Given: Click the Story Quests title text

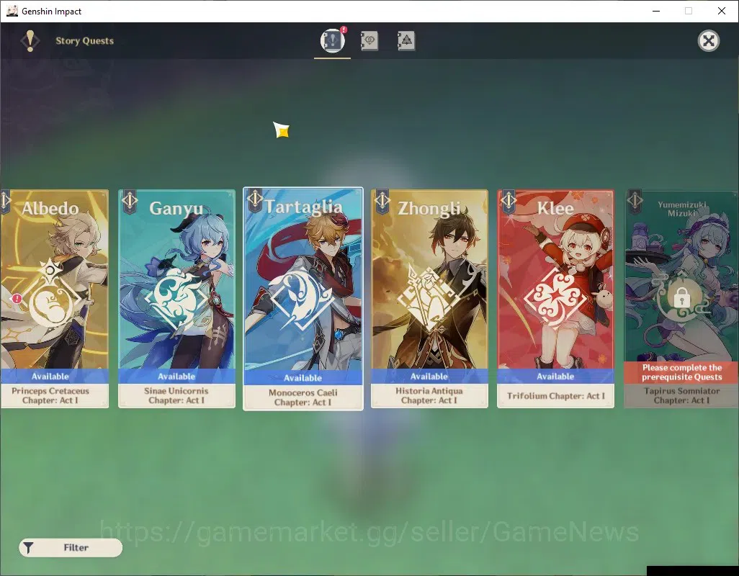Looking at the screenshot, I should point(85,41).
